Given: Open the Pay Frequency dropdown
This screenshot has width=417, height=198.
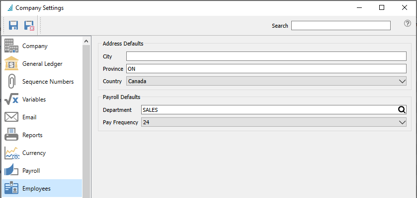Looking at the screenshot, I should pos(402,122).
